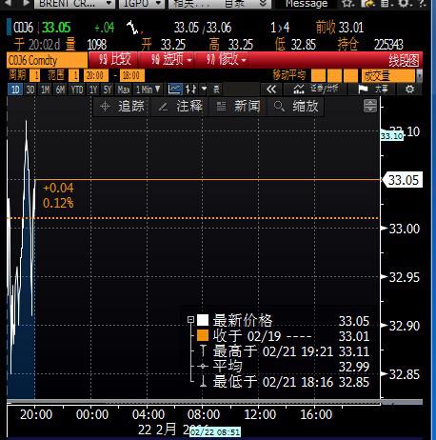Select the 1D range
This screenshot has height=440, width=436.
tap(15, 90)
